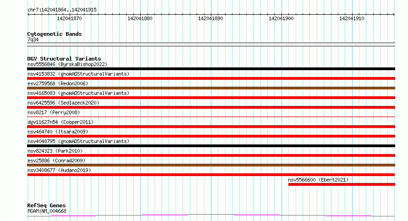The image size is (408, 221).
Task: Open the esv25886 (Conrad2009) label
Action: point(56,160)
